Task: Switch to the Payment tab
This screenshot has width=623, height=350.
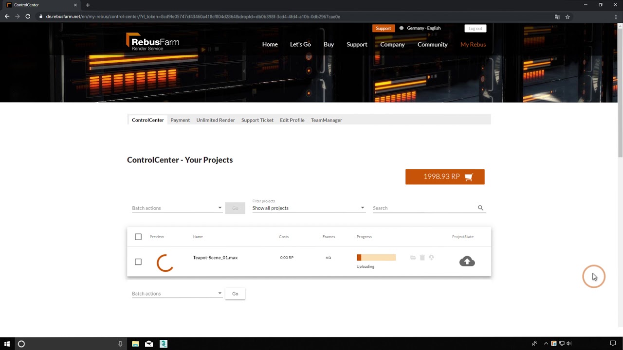Action: pos(180,120)
